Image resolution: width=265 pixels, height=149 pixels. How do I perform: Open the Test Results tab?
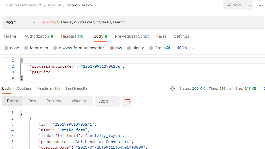[76, 88]
